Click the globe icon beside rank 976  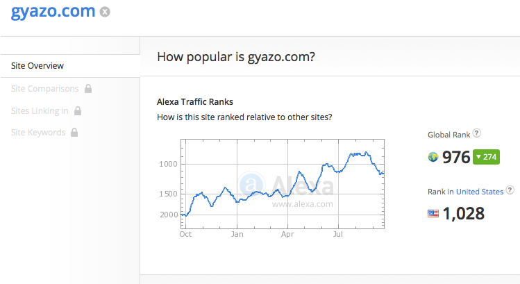433,157
